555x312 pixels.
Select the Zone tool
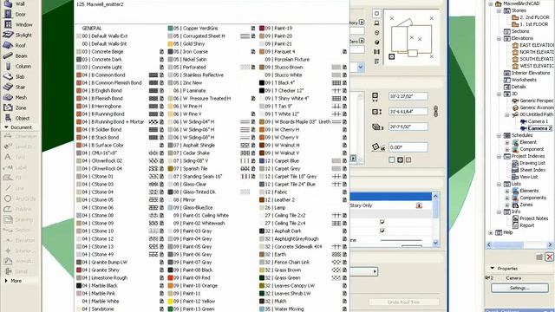15,107
